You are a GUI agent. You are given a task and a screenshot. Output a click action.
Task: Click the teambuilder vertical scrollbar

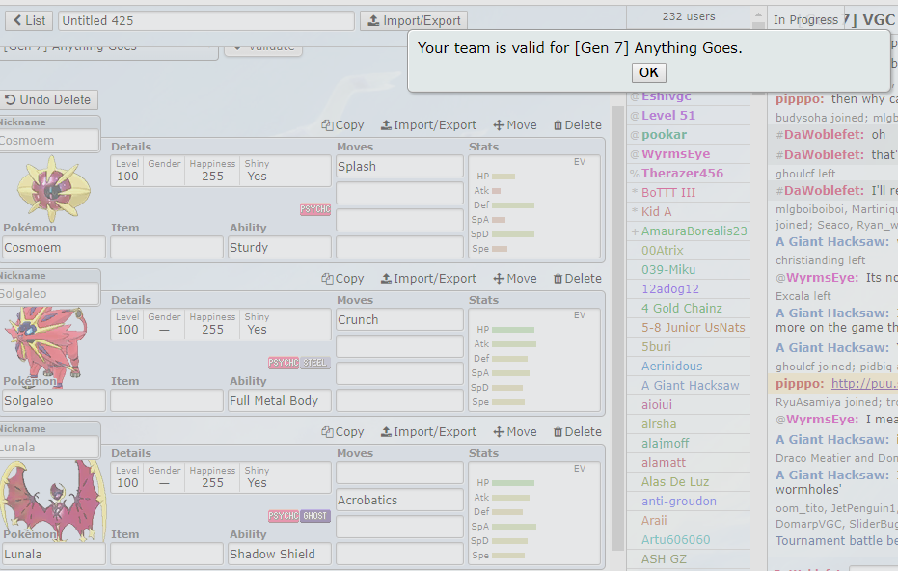[618, 328]
